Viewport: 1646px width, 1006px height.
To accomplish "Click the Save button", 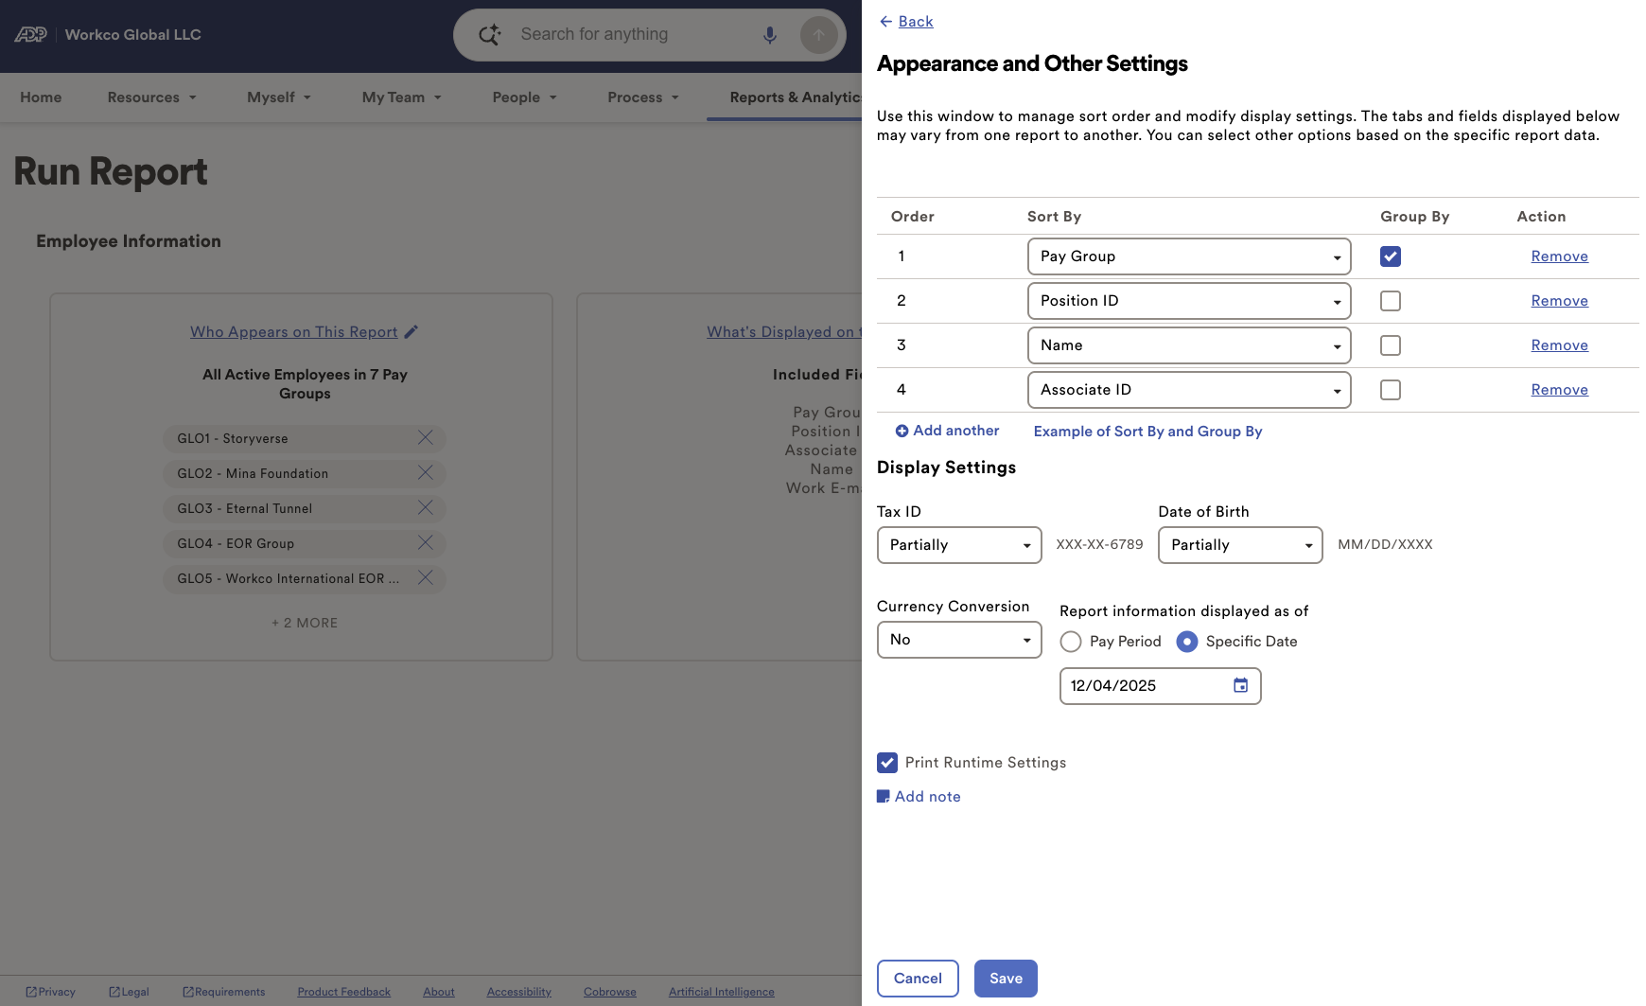I will point(1006,979).
